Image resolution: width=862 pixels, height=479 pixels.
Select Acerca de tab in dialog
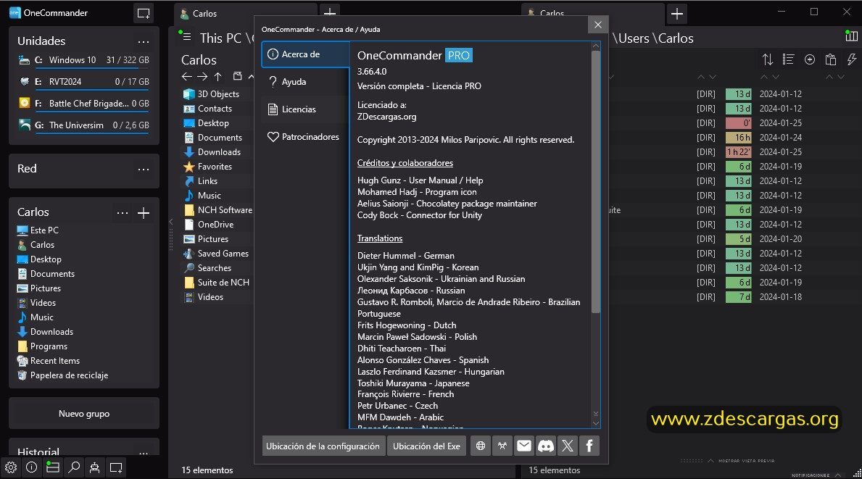click(306, 54)
